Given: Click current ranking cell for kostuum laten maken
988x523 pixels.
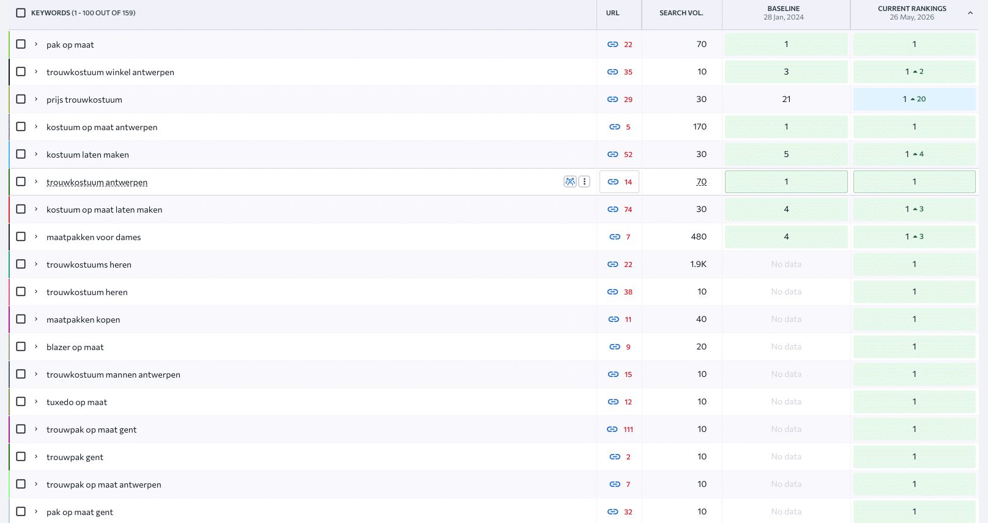Looking at the screenshot, I should pos(914,154).
